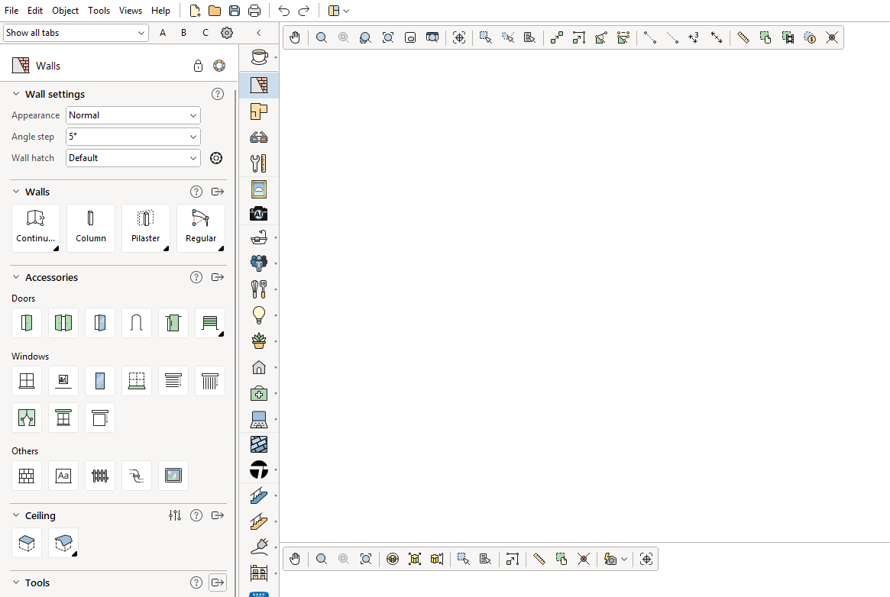Screen dimensions: 890x597
Task: Open the Views menu
Action: (x=131, y=11)
